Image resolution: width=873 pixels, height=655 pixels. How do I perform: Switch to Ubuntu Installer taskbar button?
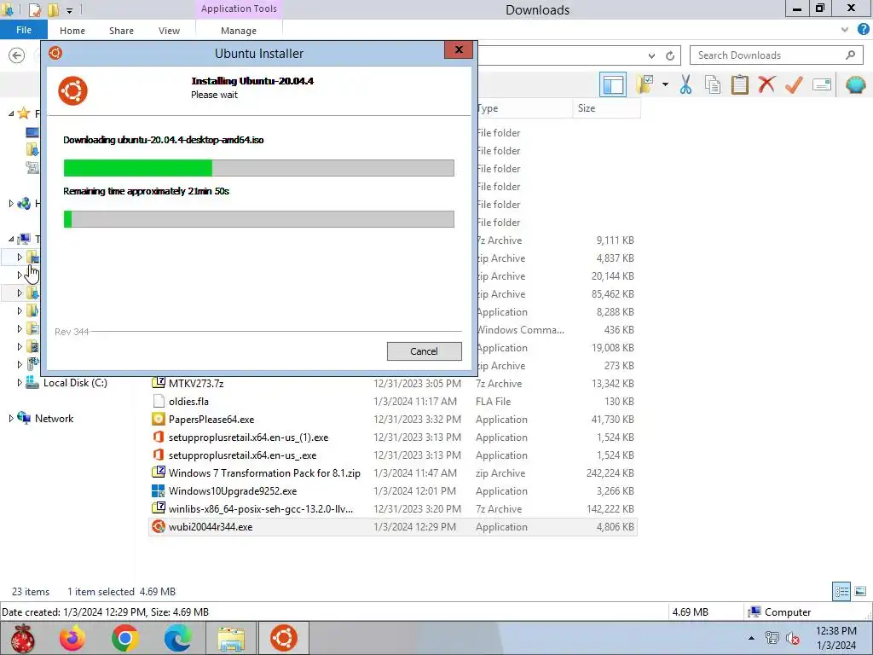coord(284,638)
